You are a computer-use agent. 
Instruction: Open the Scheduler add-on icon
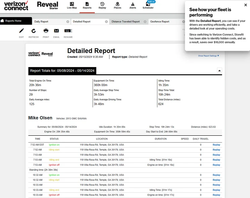click(x=148, y=6)
